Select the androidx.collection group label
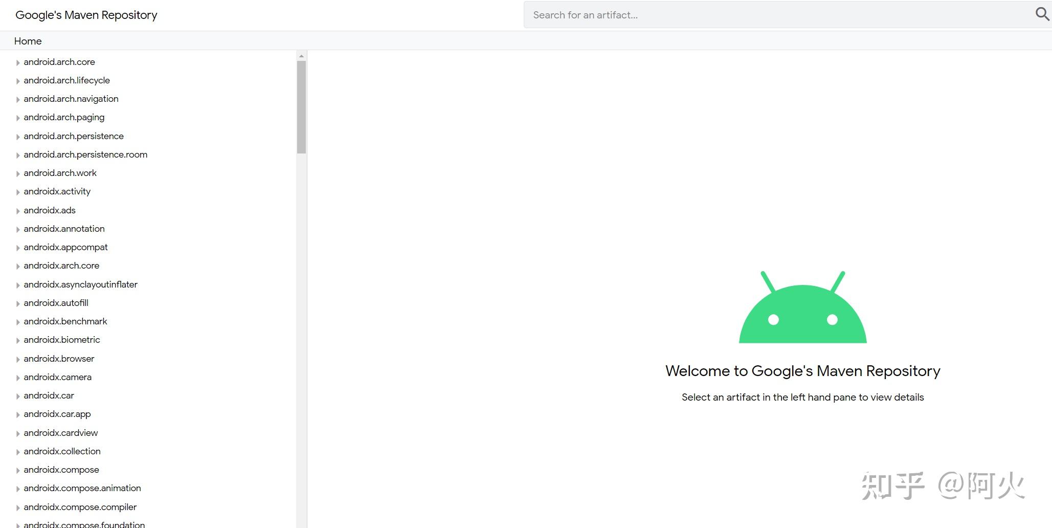 62,451
